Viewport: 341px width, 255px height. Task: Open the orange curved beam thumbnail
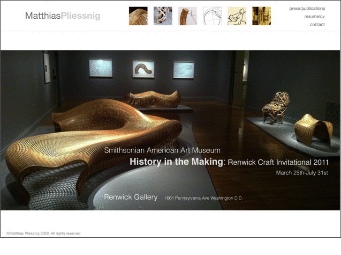[x=188, y=16]
